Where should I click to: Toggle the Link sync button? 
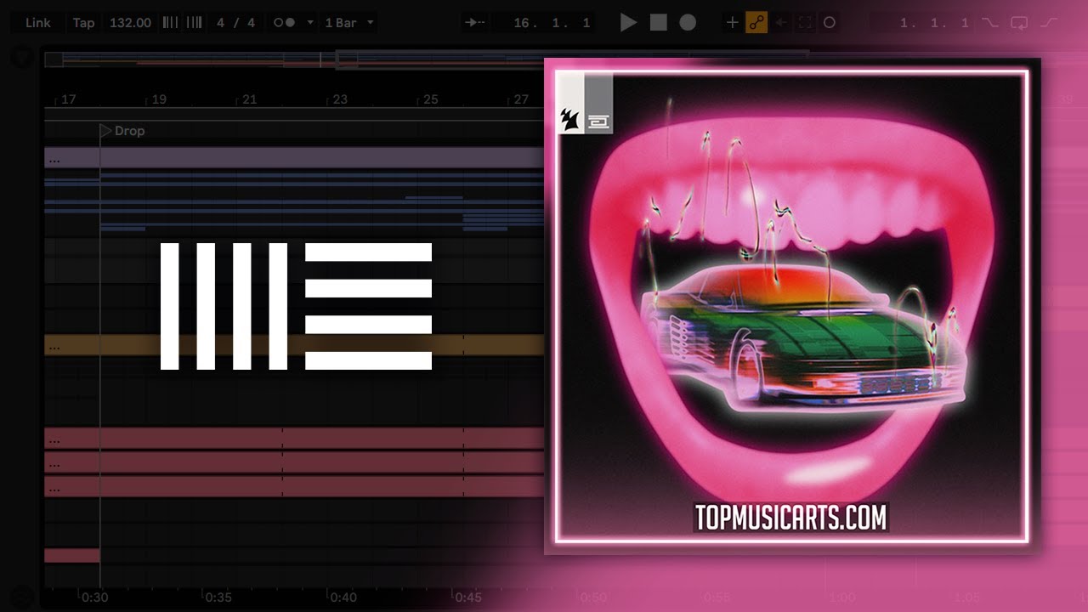tap(38, 23)
